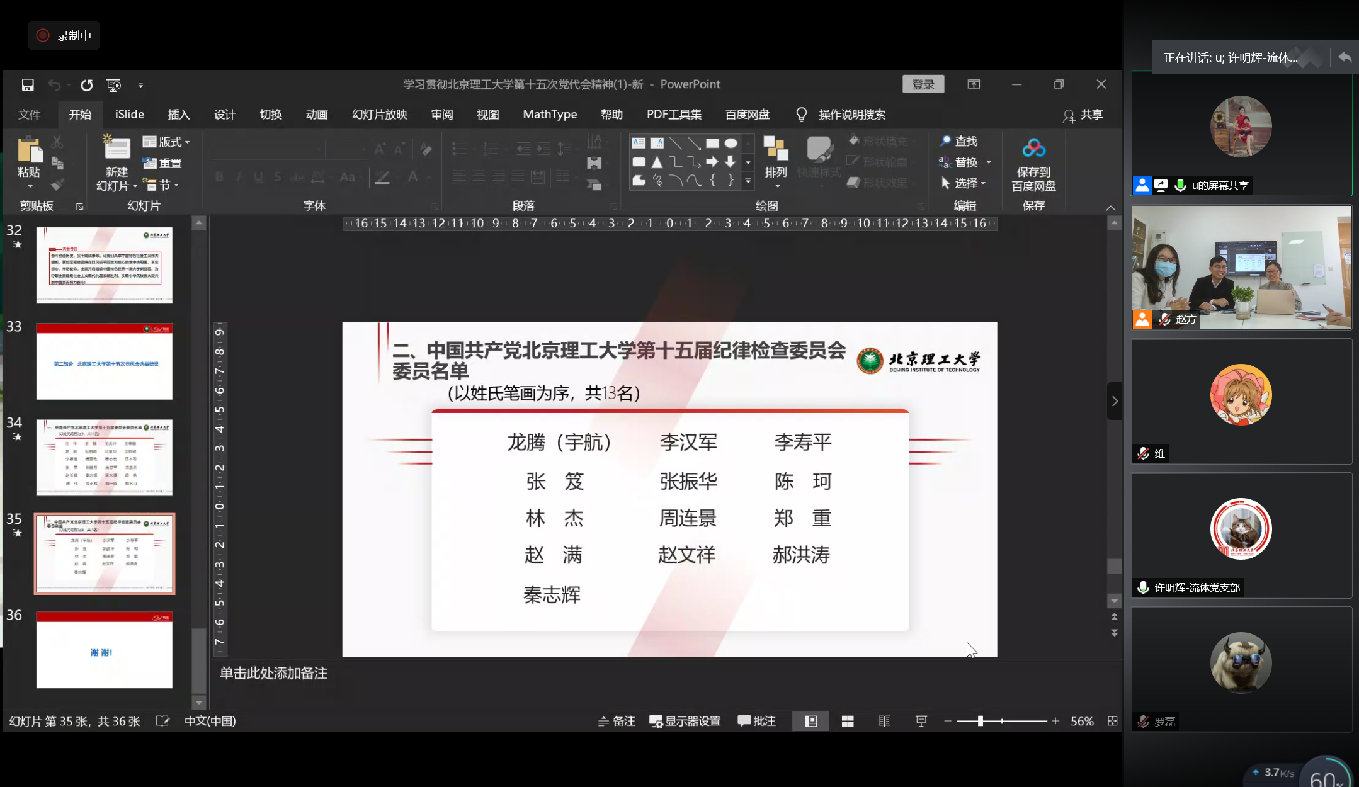The image size is (1359, 787).
Task: Mute 许明辉-流体党支部's microphone
Action: (1142, 587)
